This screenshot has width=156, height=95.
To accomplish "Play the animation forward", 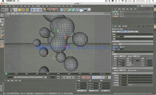I will [69, 77].
